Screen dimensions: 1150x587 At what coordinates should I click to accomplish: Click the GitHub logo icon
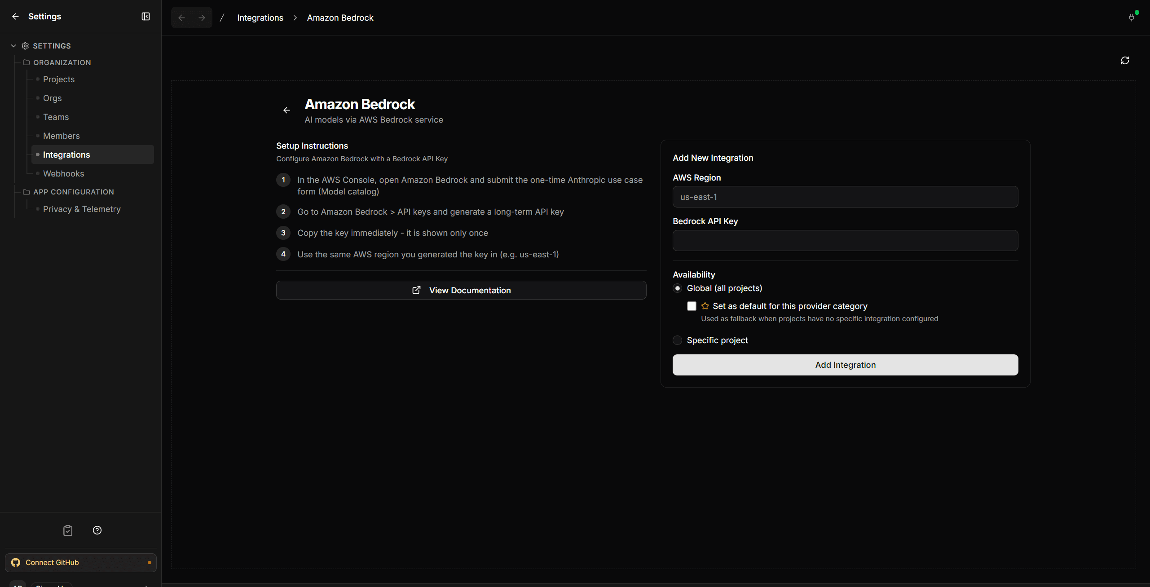pos(16,563)
